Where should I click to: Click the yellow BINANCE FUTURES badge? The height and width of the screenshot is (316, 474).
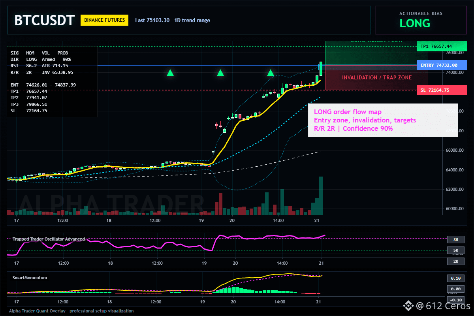point(104,20)
